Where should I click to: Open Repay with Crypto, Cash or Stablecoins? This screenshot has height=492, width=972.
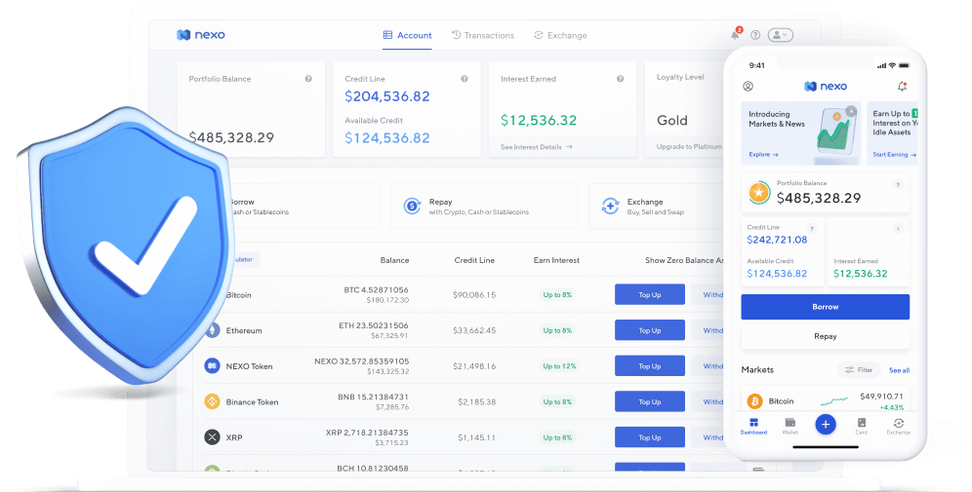(x=484, y=207)
